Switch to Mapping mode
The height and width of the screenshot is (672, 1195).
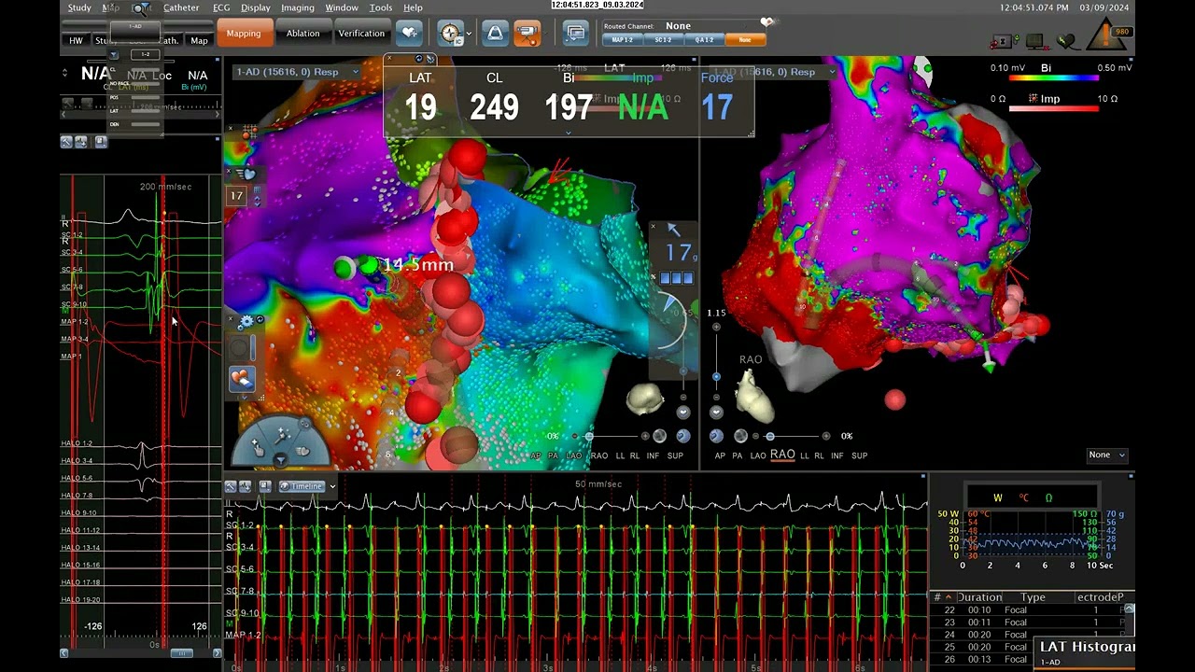pos(244,34)
